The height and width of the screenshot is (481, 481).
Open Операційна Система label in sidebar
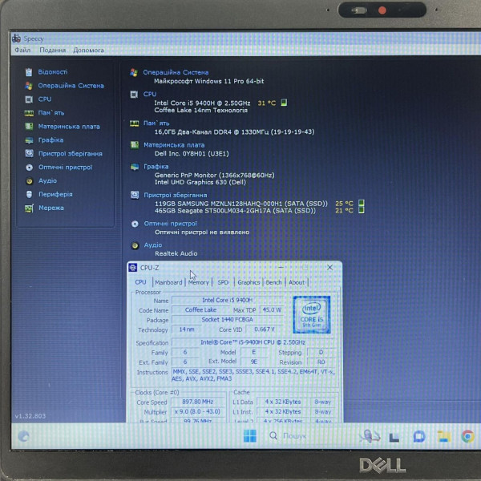tap(71, 86)
